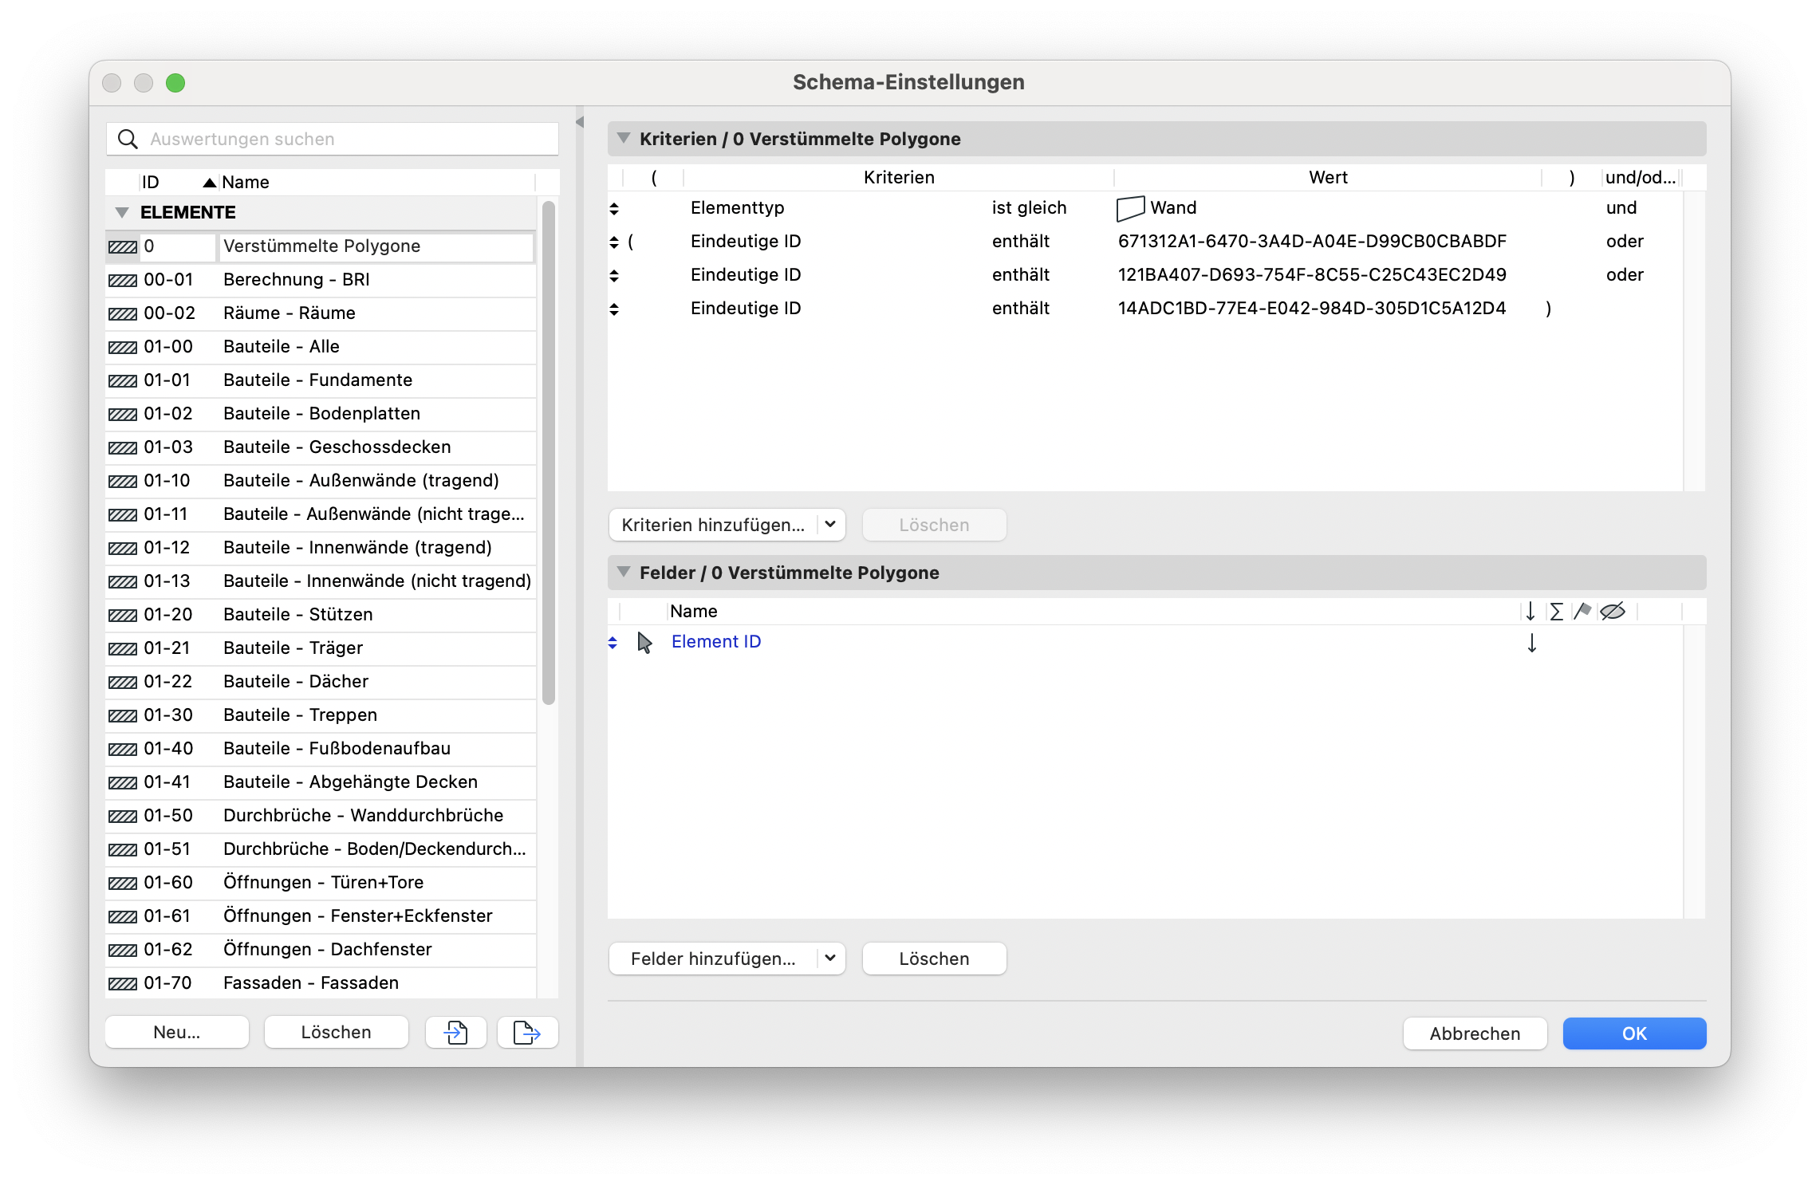This screenshot has width=1820, height=1185.
Task: Click the Elementtyp criterion cell
Action: [x=737, y=208]
